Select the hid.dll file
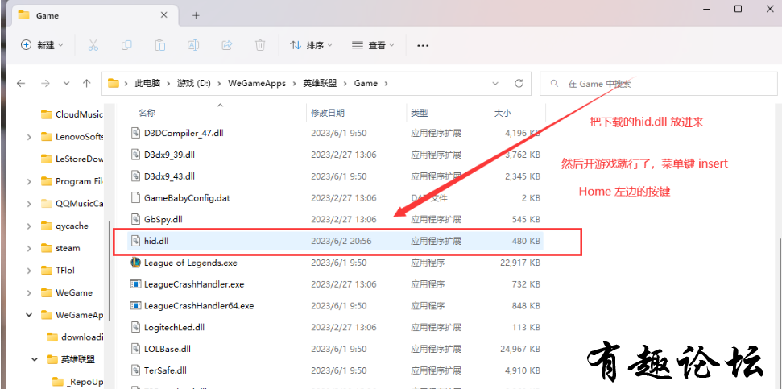 click(x=156, y=240)
